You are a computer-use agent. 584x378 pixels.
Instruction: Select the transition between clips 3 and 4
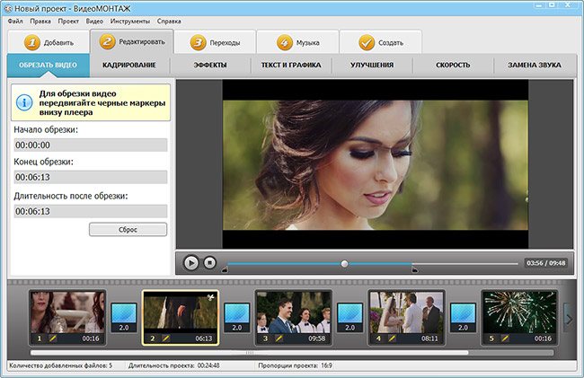(x=350, y=317)
